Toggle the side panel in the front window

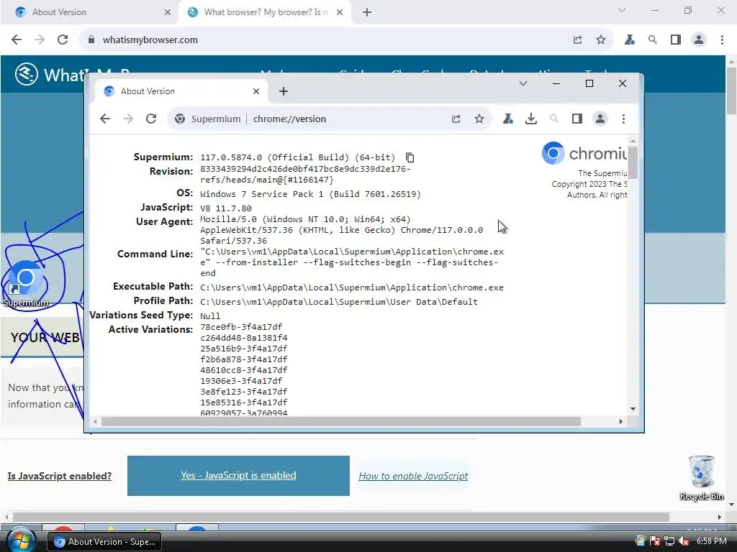pyautogui.click(x=577, y=119)
